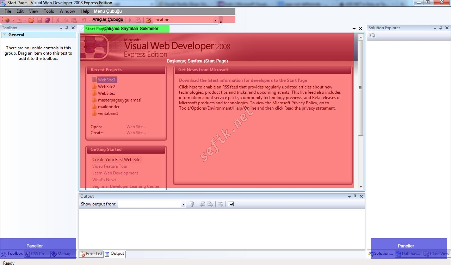This screenshot has height=265, width=451.
Task: Open the New Project dropdown arrow
Action: [x=13, y=20]
